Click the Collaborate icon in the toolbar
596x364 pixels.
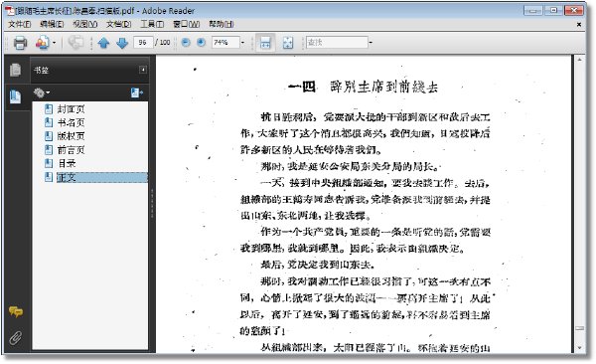click(x=75, y=43)
